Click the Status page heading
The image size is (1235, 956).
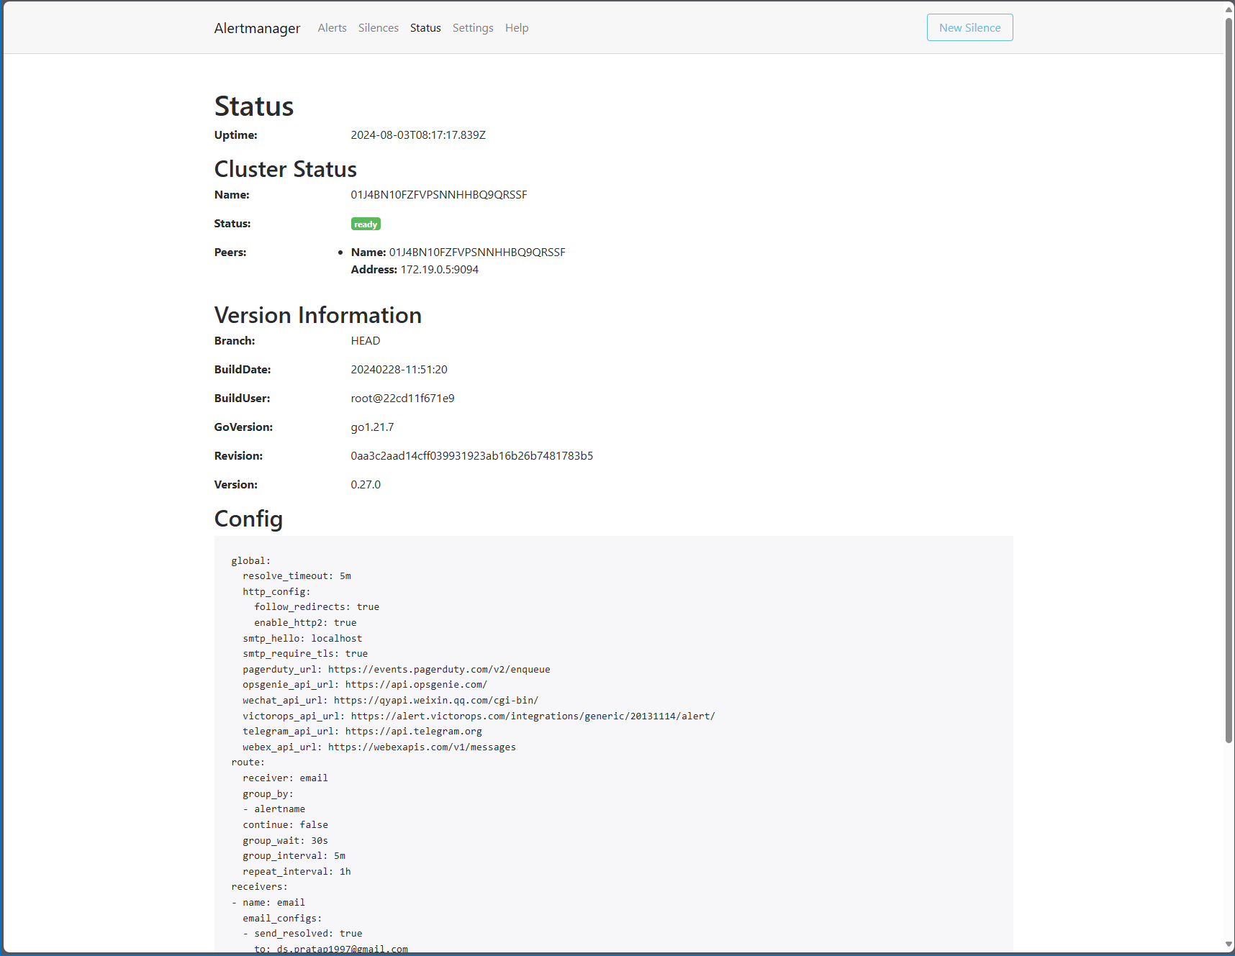pyautogui.click(x=254, y=106)
